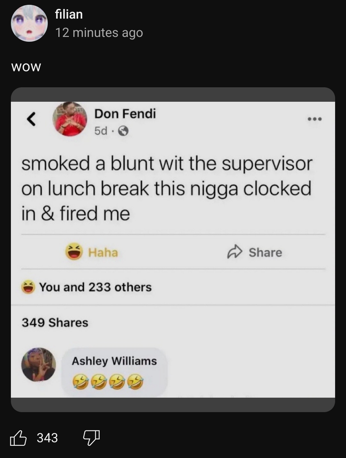
Task: Click the Share button label
Action: (266, 252)
